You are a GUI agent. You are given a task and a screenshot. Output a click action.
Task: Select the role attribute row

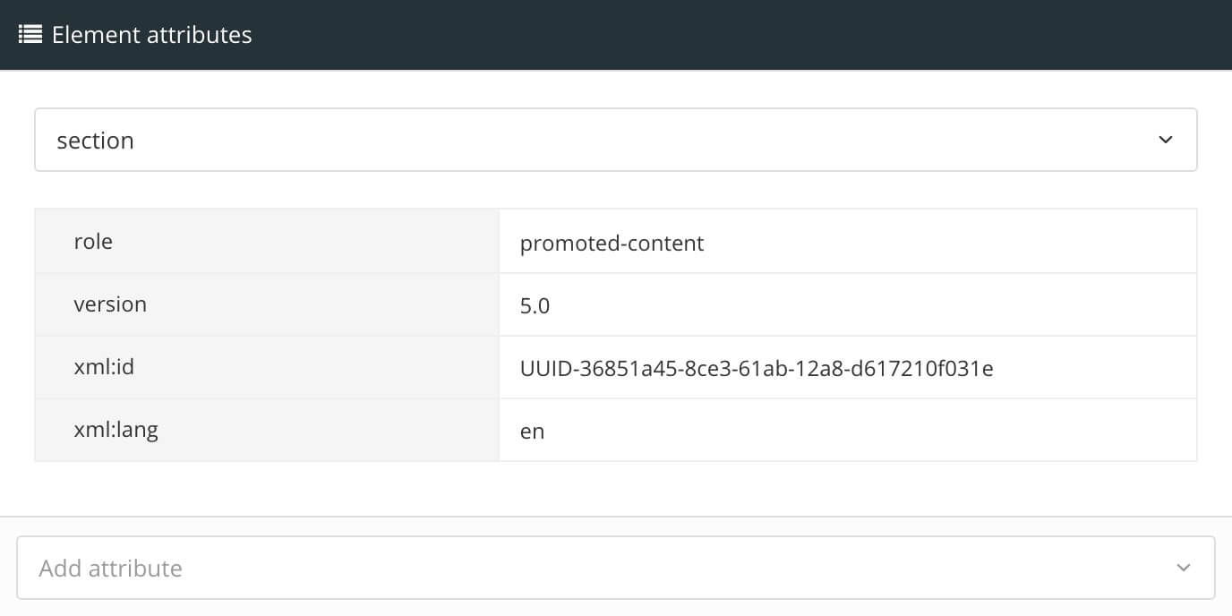pyautogui.click(x=266, y=241)
